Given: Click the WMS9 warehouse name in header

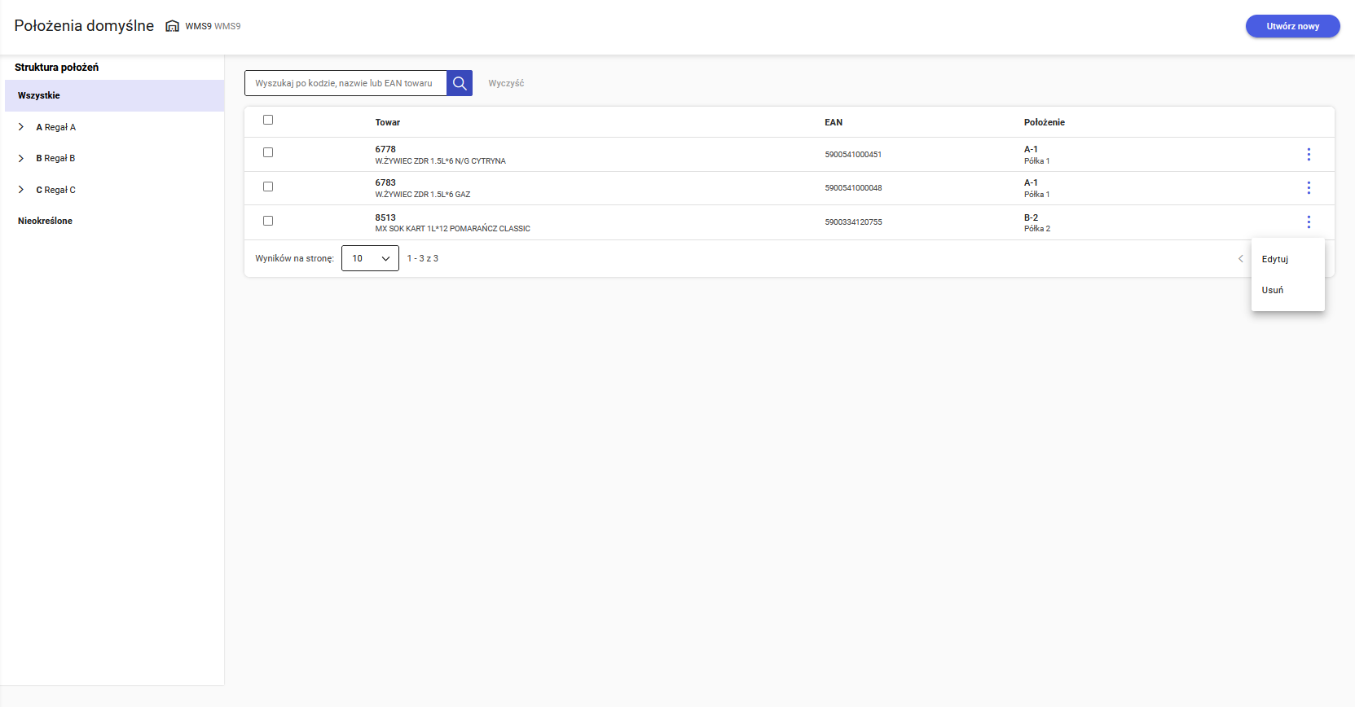Looking at the screenshot, I should [x=213, y=26].
